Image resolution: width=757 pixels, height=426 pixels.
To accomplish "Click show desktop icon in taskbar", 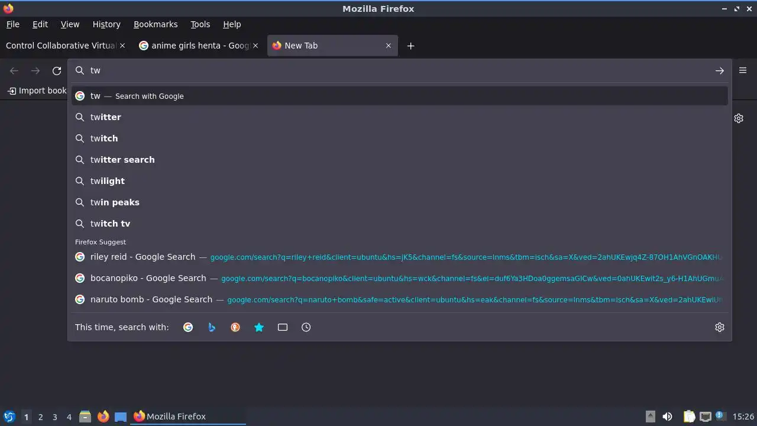I will [x=121, y=417].
